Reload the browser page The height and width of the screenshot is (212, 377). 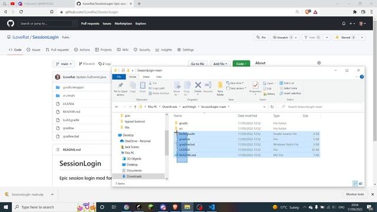click(x=21, y=12)
